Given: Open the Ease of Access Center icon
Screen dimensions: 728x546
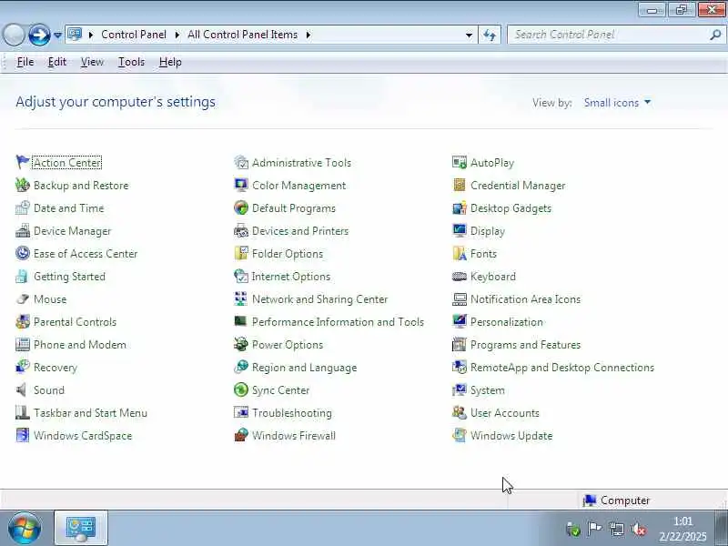Looking at the screenshot, I should point(22,253).
